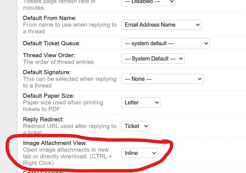Open the 'Email Address Name' dropdown
The width and height of the screenshot is (246, 173).
click(x=161, y=25)
